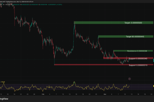
Task: Click the 28 date label on the time axis
Action: point(34,94)
